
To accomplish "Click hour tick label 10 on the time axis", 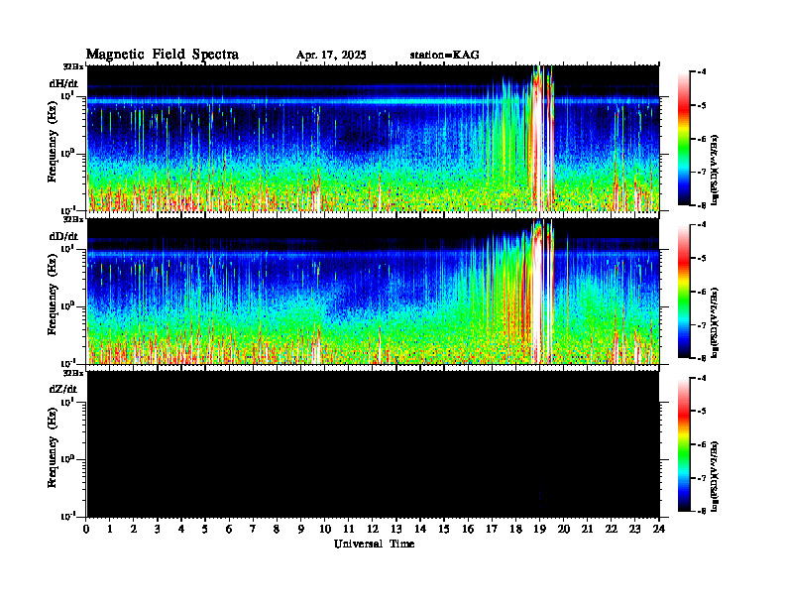I will 325,529.
